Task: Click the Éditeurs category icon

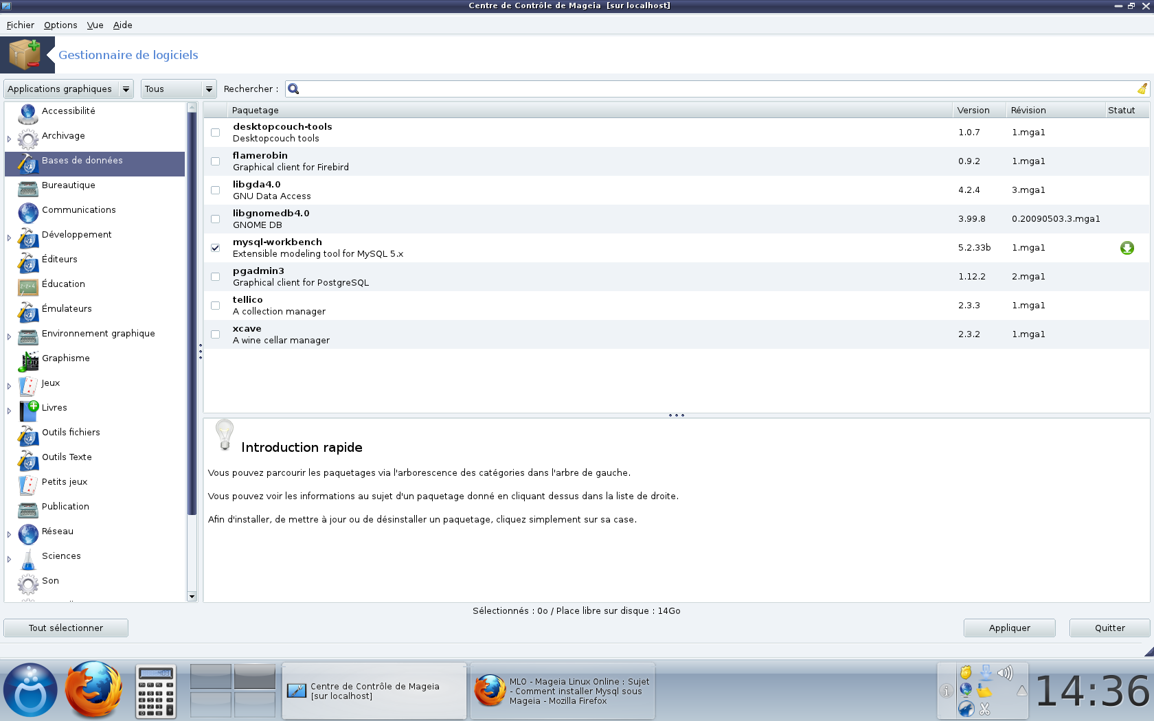Action: [28, 262]
